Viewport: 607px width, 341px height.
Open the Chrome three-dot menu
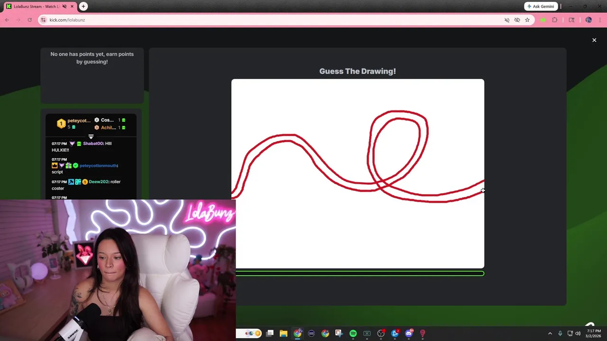[600, 20]
